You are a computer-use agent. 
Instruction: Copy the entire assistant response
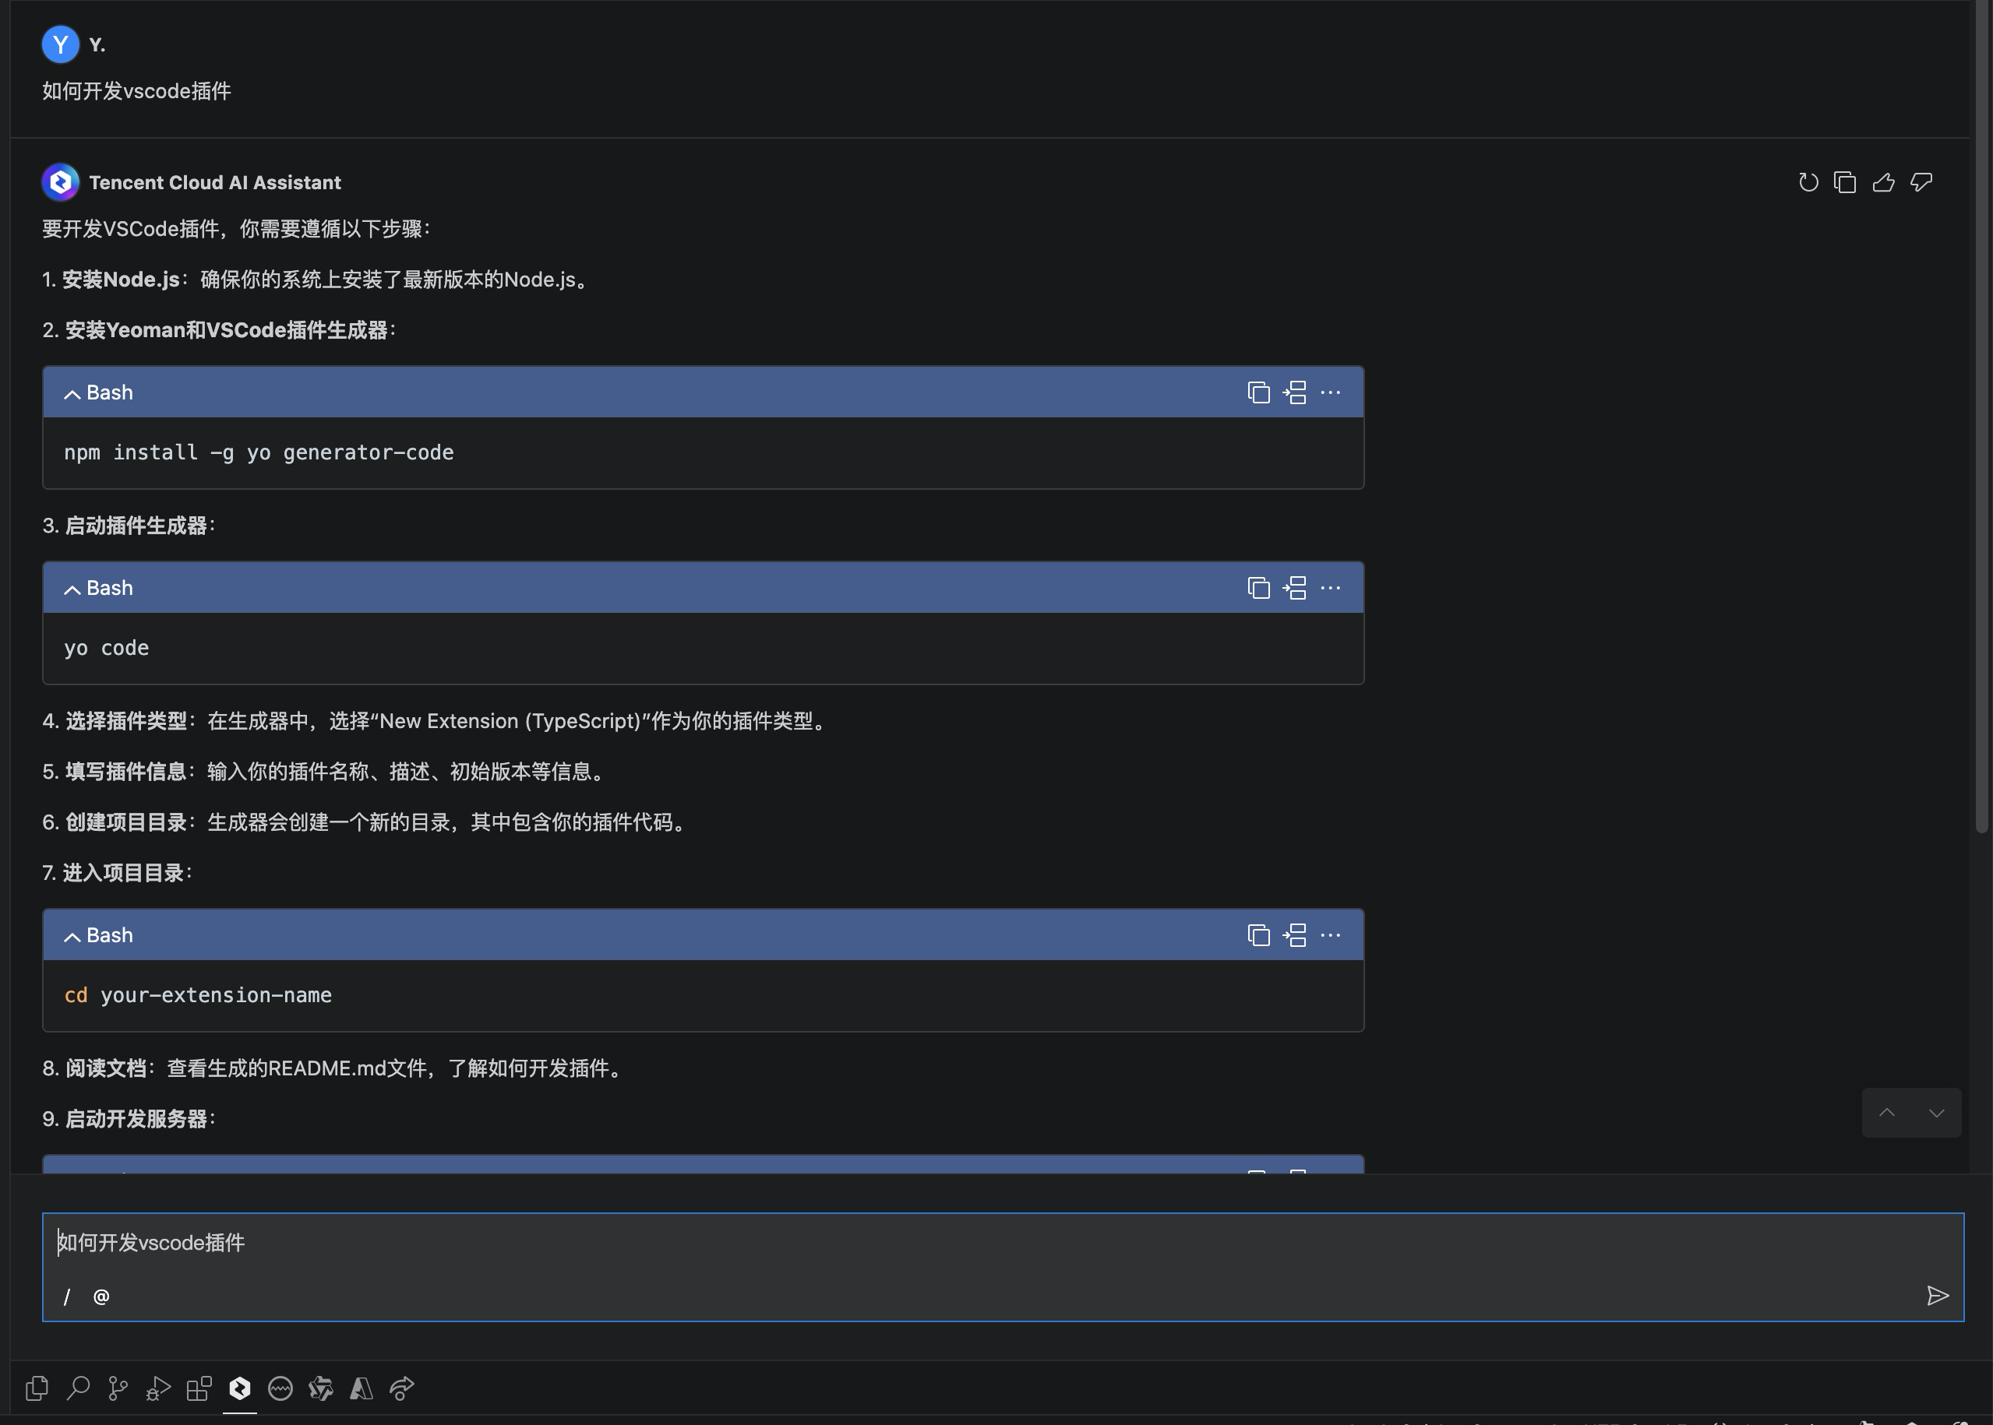1846,182
